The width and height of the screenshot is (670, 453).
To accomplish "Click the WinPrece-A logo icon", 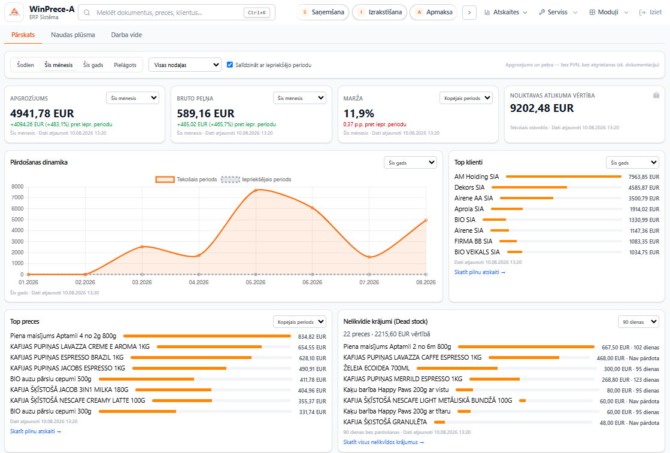I will pyautogui.click(x=14, y=12).
